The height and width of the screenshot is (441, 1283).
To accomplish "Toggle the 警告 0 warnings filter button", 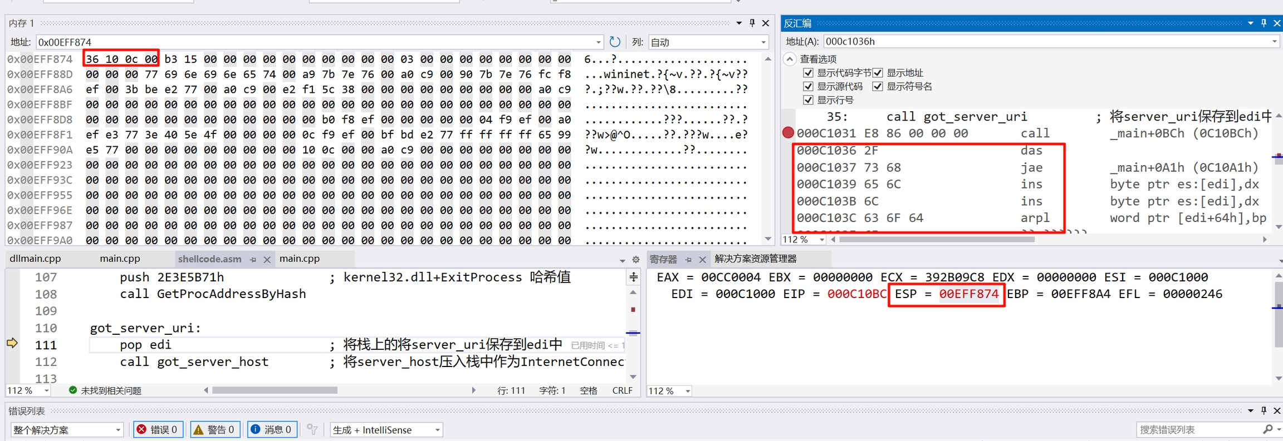I will click(215, 429).
